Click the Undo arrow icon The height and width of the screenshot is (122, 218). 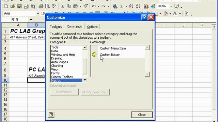point(94,6)
